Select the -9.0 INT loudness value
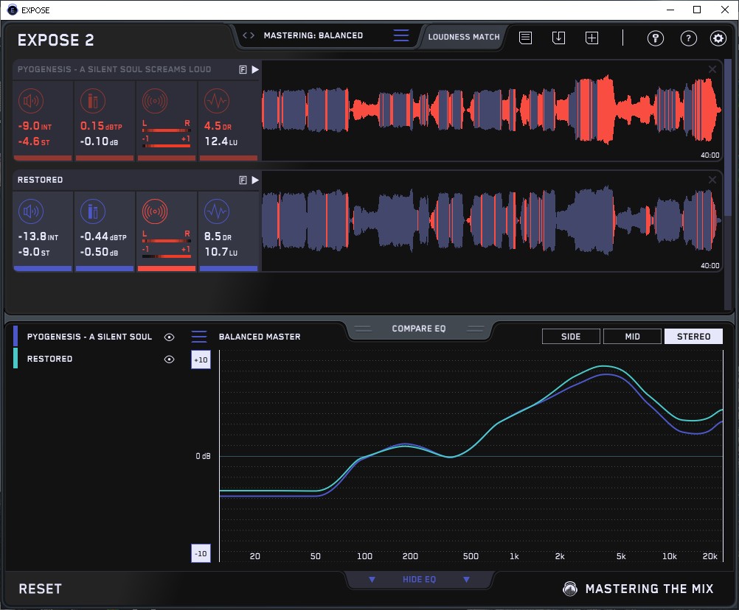Viewport: 739px width, 610px height. 35,126
